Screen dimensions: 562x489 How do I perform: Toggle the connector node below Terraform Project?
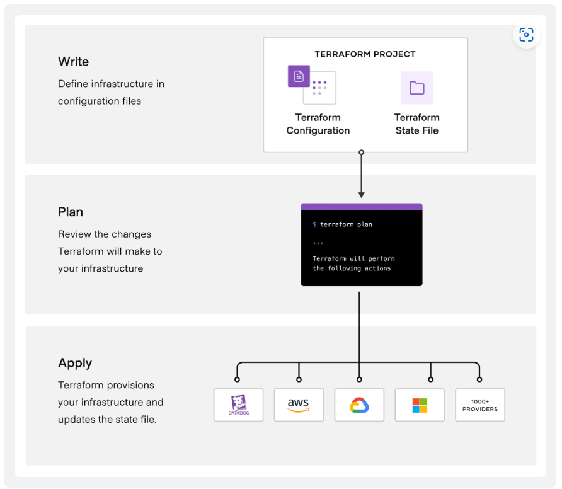click(x=361, y=152)
